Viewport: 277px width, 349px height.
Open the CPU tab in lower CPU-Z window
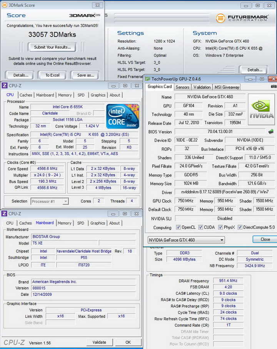point(10,223)
